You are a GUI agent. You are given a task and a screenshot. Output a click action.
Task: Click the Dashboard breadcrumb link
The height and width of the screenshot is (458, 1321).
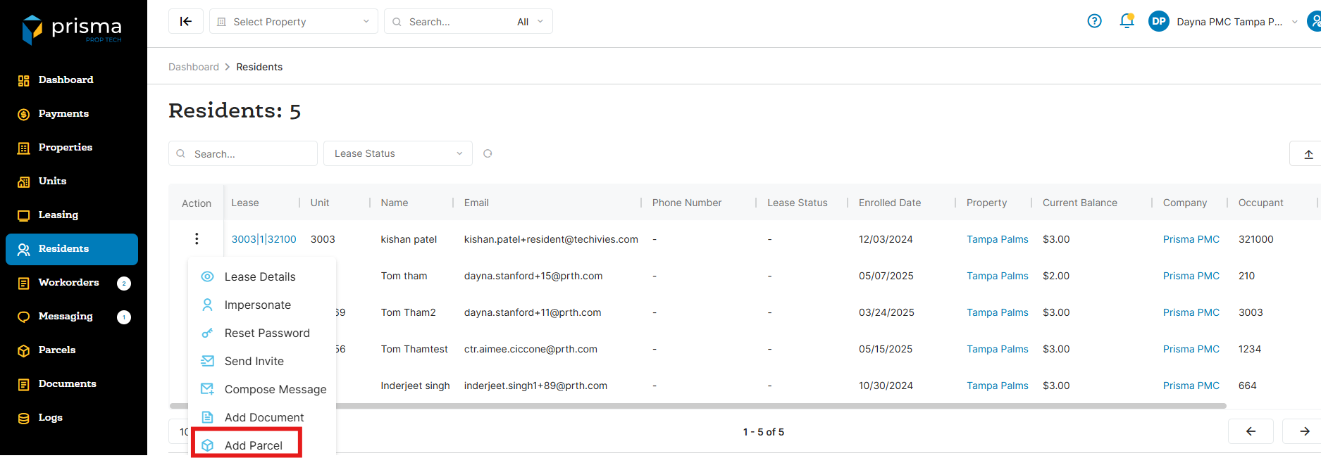[x=194, y=67]
